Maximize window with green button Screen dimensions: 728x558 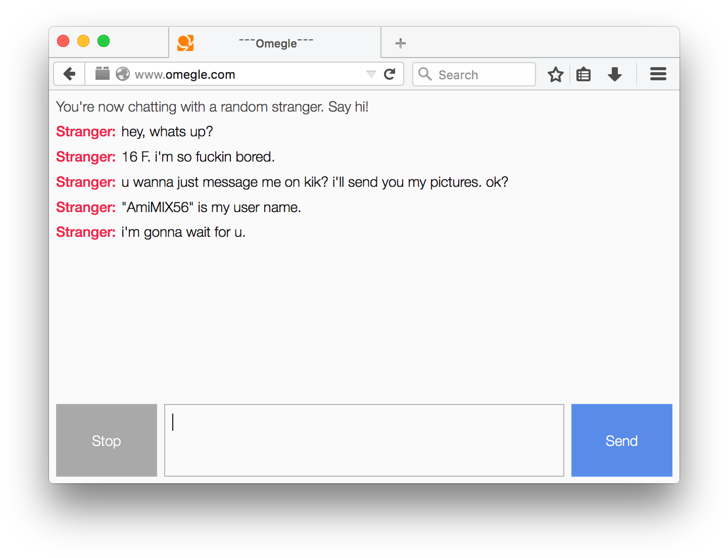(x=104, y=41)
